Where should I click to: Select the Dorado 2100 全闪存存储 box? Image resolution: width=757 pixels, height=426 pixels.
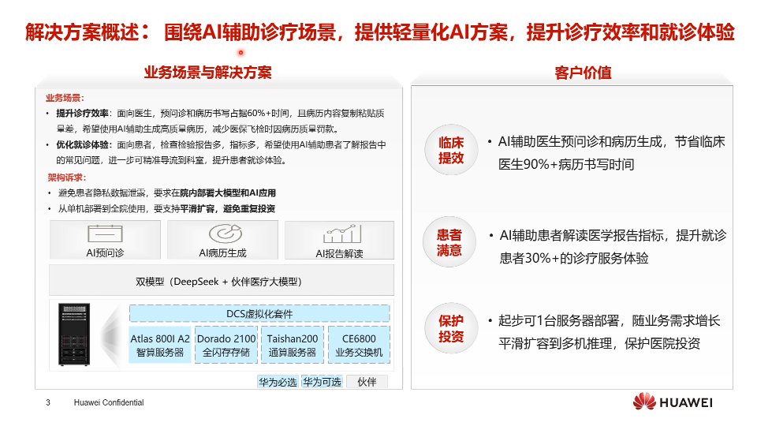(226, 345)
